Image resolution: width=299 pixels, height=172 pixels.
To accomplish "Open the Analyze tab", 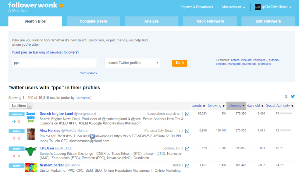I will click(x=152, y=21).
